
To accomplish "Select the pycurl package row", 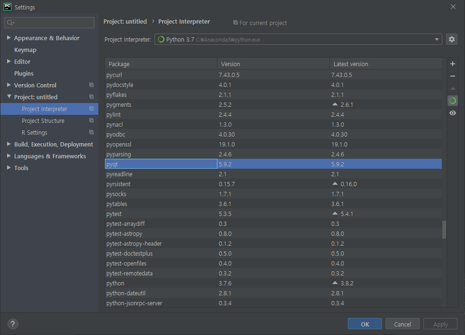I will pyautogui.click(x=274, y=75).
